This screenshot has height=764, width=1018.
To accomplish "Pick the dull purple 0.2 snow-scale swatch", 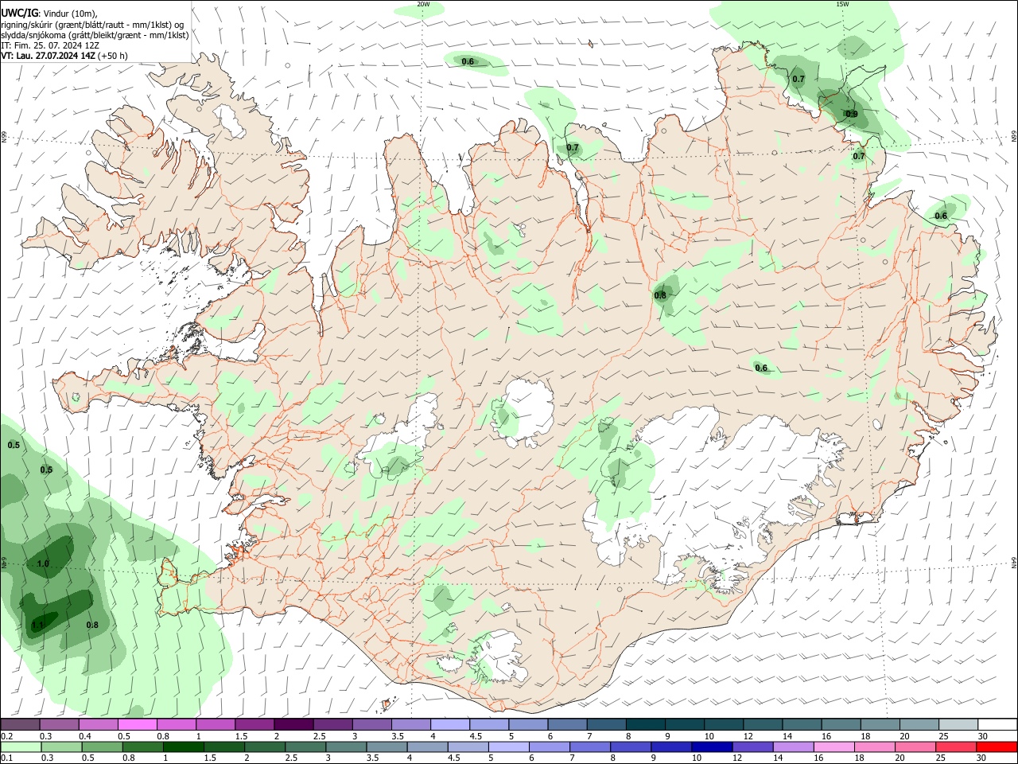I will (x=20, y=725).
